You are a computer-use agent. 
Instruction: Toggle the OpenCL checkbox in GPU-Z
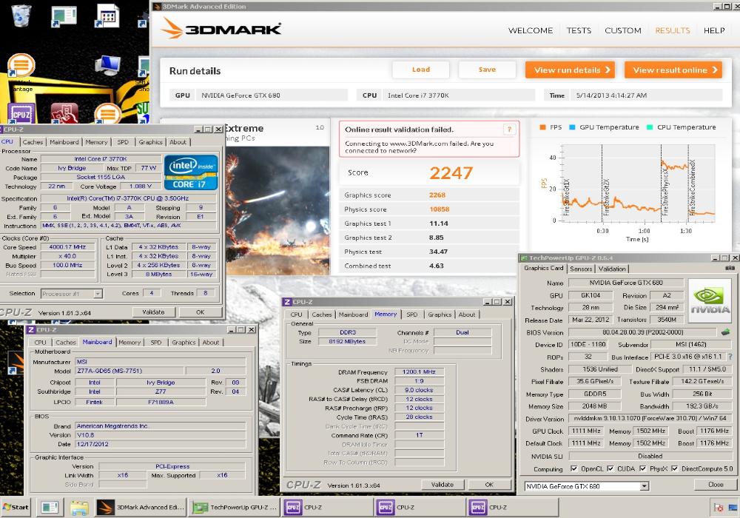574,468
